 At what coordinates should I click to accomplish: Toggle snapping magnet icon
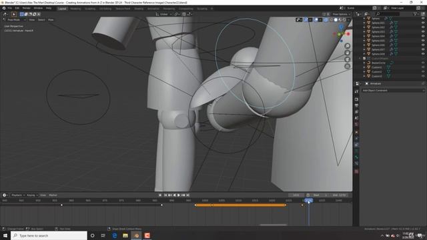point(184,14)
